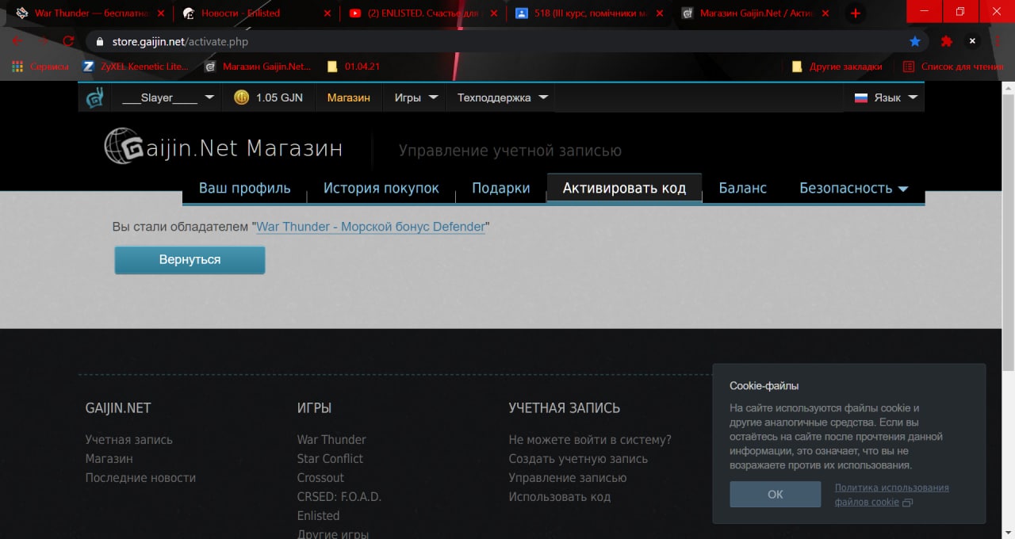Open Последние новости footer link

point(140,477)
